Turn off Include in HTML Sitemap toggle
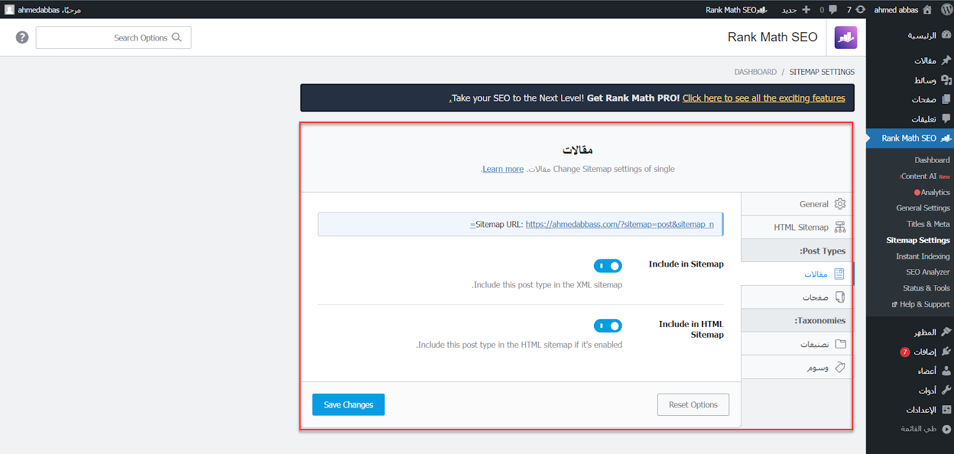 pyautogui.click(x=608, y=326)
